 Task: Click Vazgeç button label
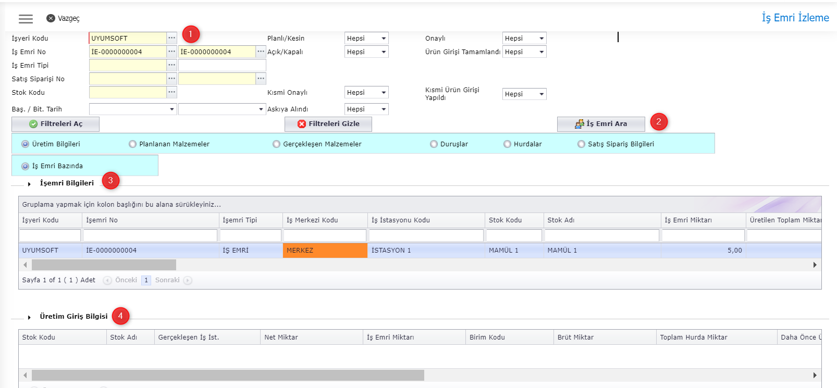[x=69, y=18]
